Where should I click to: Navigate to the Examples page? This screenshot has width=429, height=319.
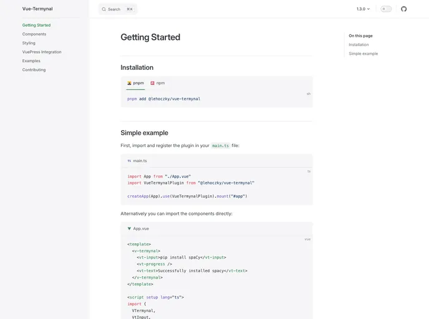tap(31, 61)
